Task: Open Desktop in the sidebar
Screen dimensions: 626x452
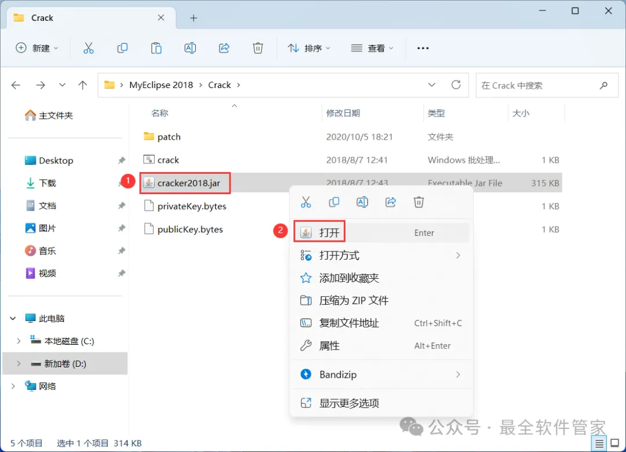Action: click(x=49, y=161)
